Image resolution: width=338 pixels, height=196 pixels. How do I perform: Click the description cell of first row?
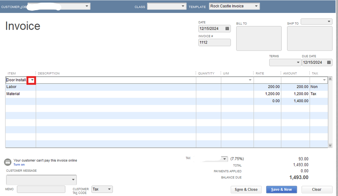[116, 80]
